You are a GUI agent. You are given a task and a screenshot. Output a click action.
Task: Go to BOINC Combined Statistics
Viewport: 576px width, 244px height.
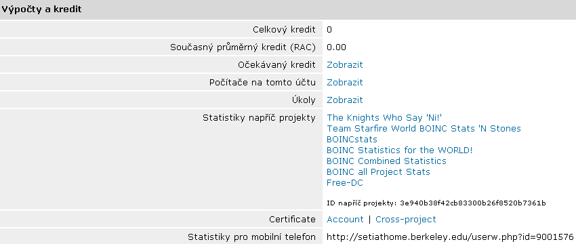386,161
